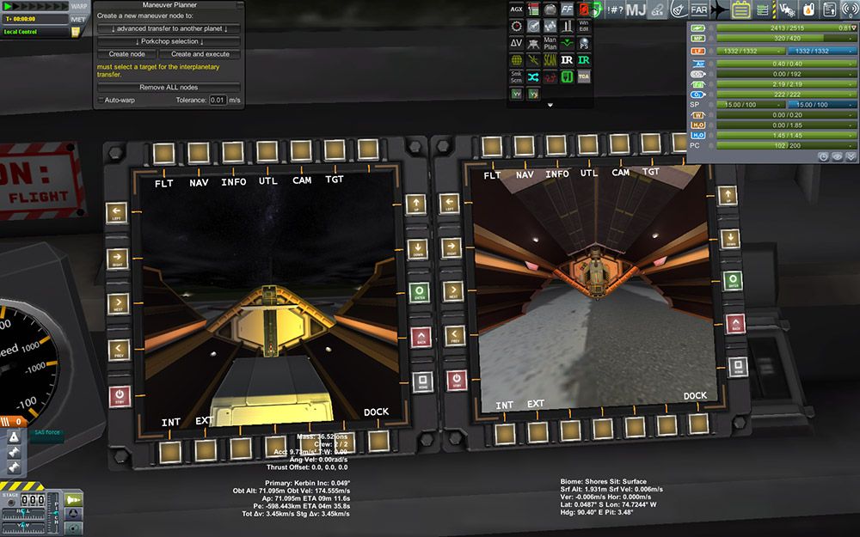Open the aircraft silhouette toolbar icon
The width and height of the screenshot is (860, 537).
pyautogui.click(x=719, y=9)
